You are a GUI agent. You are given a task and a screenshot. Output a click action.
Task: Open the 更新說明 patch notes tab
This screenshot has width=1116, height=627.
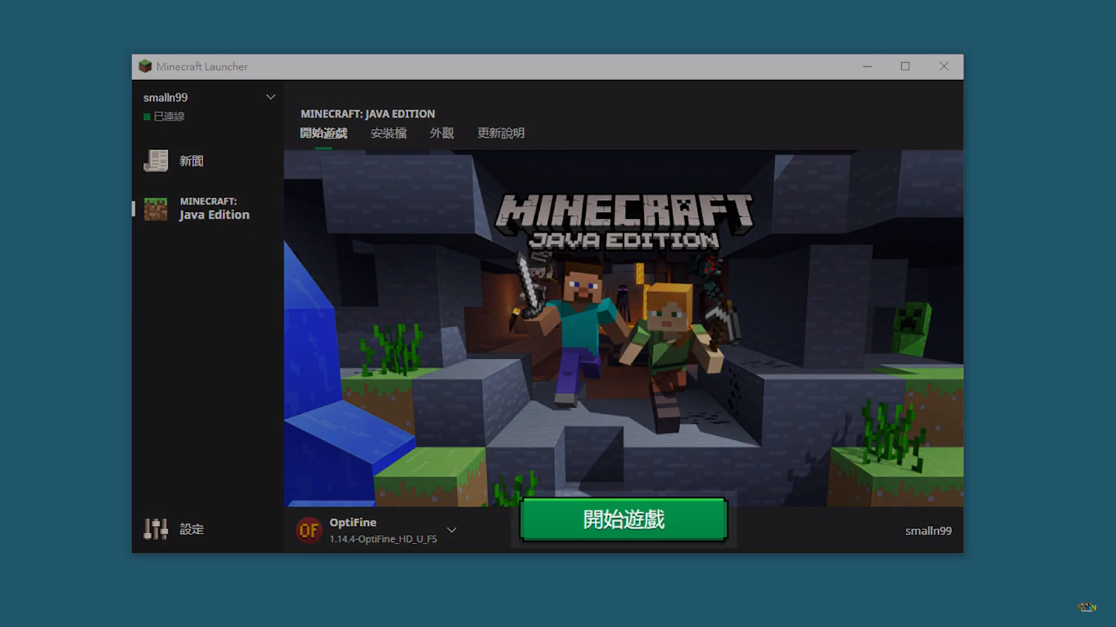point(501,133)
